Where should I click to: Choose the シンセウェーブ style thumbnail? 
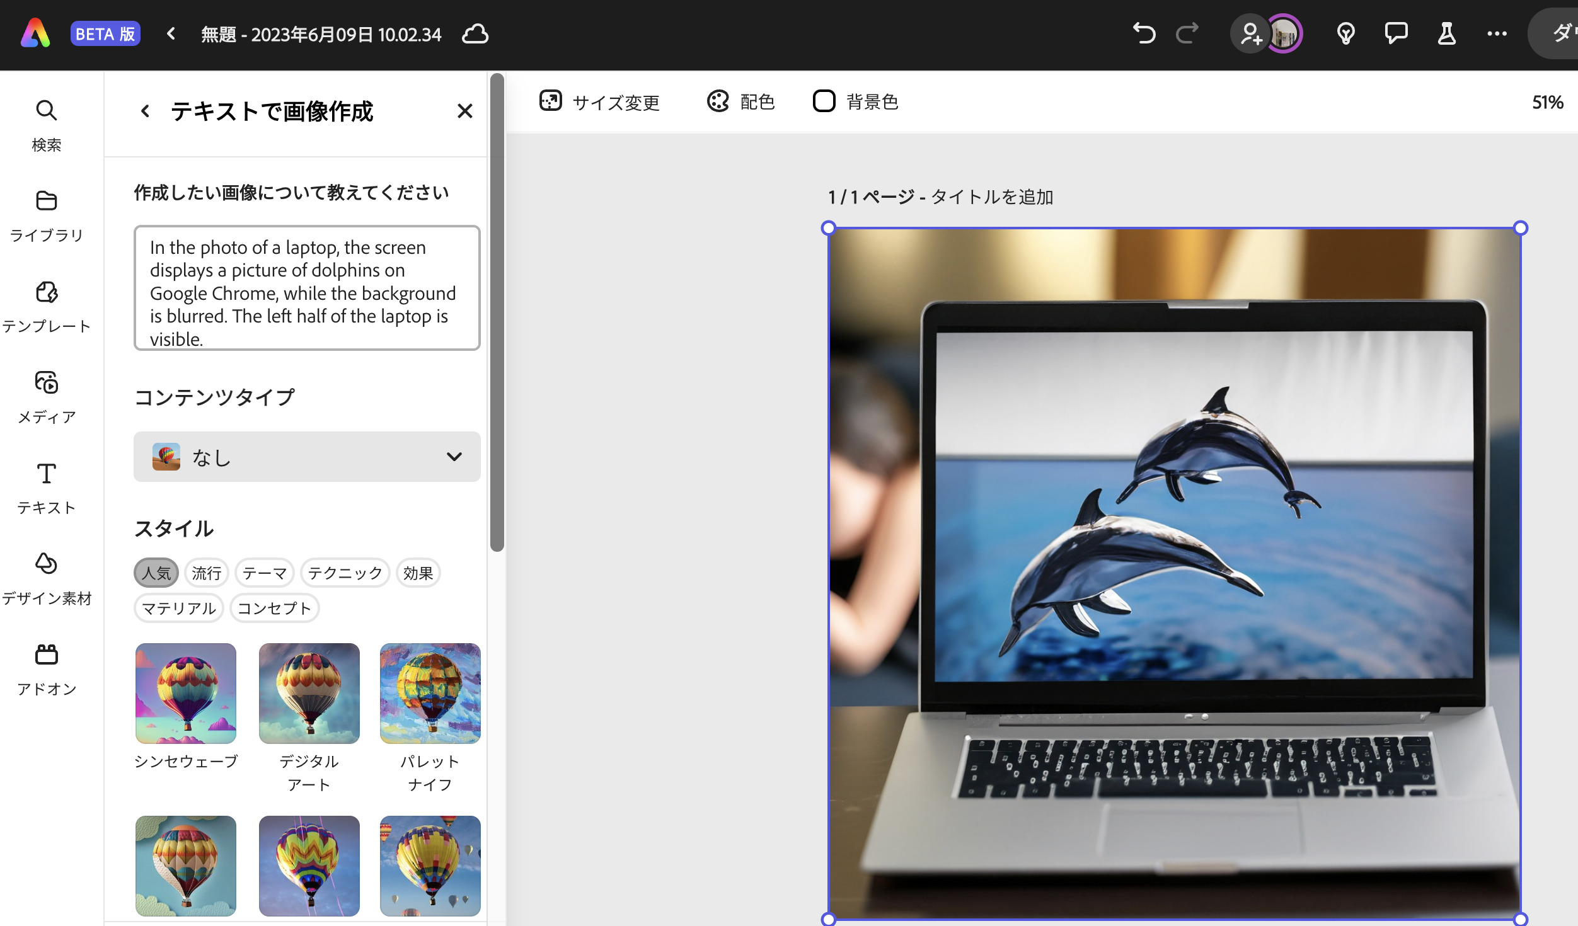(186, 694)
